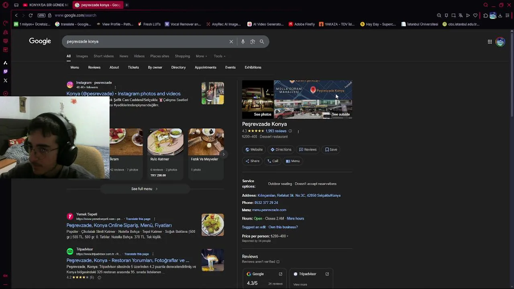This screenshot has height=289, width=514.
Task: Switch to Images search tab
Action: 82,56
